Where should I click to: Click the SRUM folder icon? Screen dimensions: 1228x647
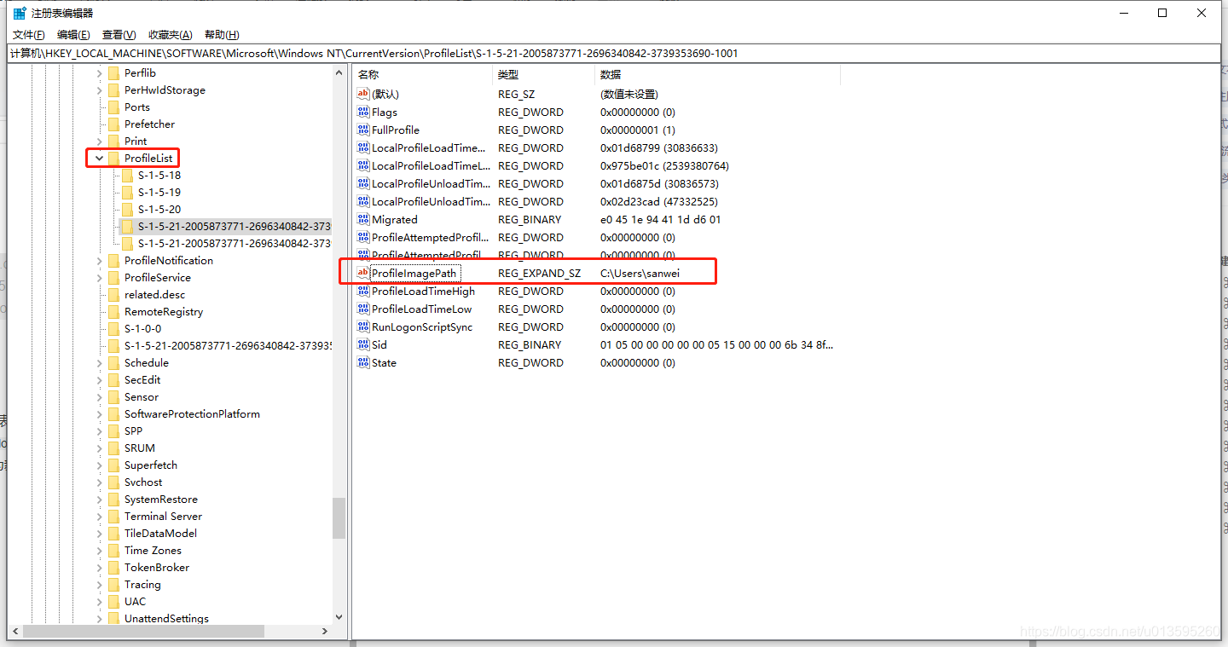coord(113,448)
